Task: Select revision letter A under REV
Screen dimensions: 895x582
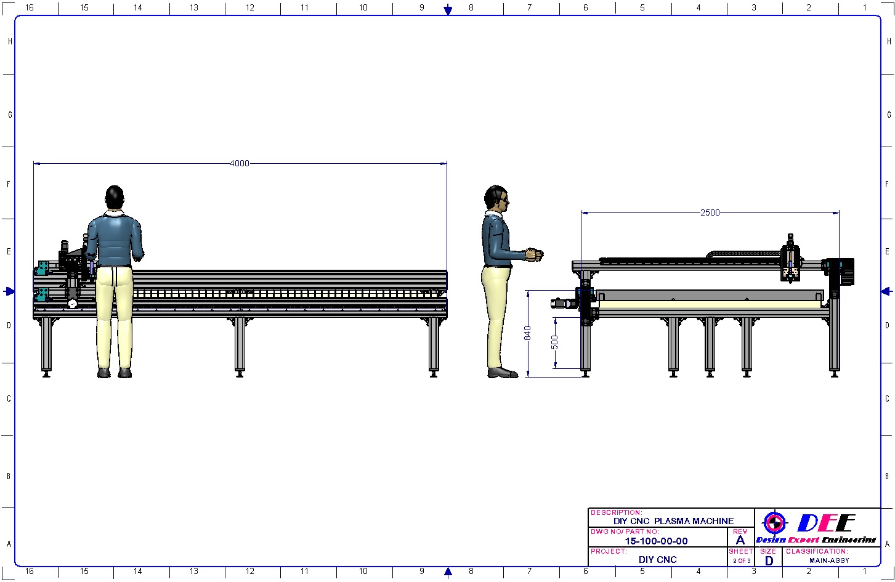Action: (x=740, y=541)
